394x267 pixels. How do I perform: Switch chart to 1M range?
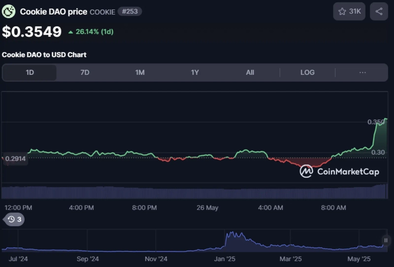click(140, 72)
